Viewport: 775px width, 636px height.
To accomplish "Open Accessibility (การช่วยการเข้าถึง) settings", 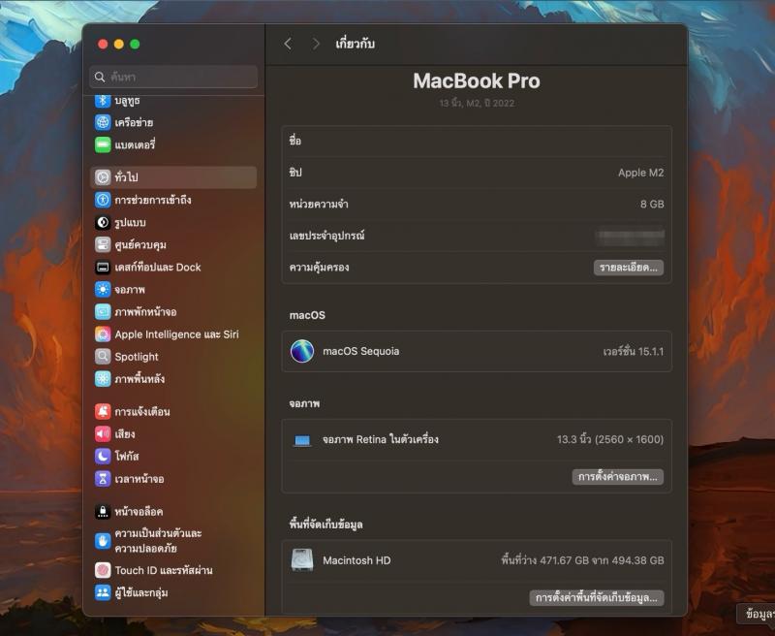I will coord(174,200).
